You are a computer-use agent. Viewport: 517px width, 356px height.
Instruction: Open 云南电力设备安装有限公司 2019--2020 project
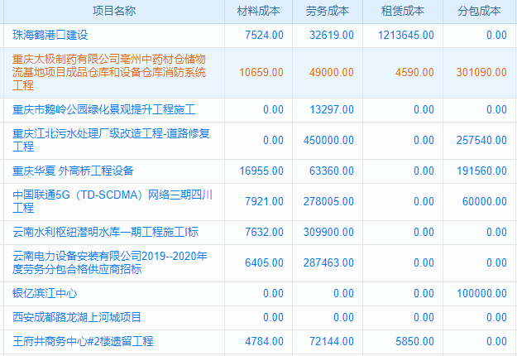110,262
